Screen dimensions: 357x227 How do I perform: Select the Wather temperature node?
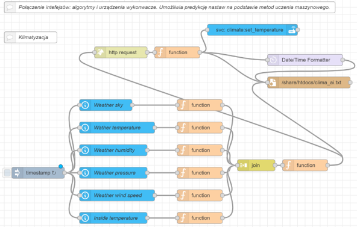117,128
